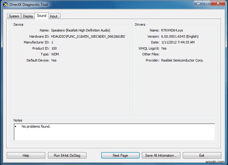Click the Drivers group label

click(140, 24)
